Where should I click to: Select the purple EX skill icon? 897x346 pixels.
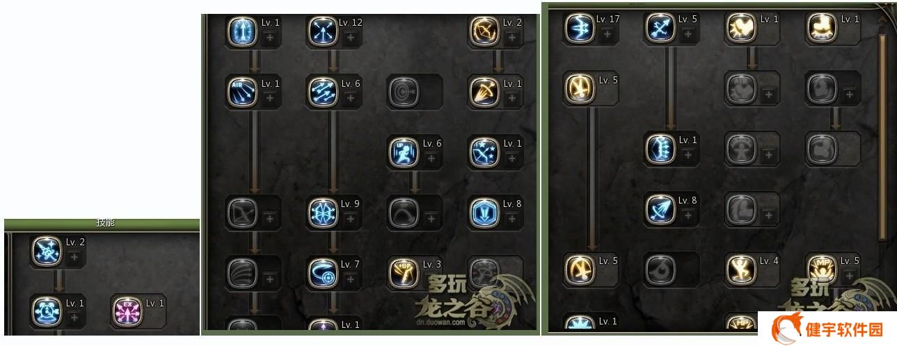[x=127, y=311]
